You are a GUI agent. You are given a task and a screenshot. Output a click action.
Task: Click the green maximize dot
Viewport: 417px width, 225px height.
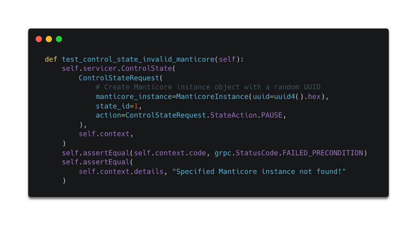coord(59,39)
